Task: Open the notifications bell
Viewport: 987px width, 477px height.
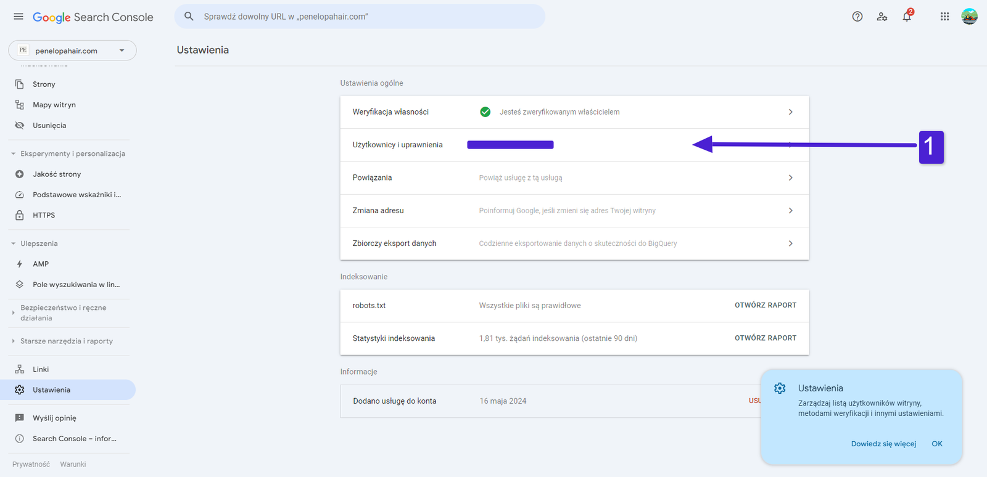Action: pyautogui.click(x=906, y=17)
